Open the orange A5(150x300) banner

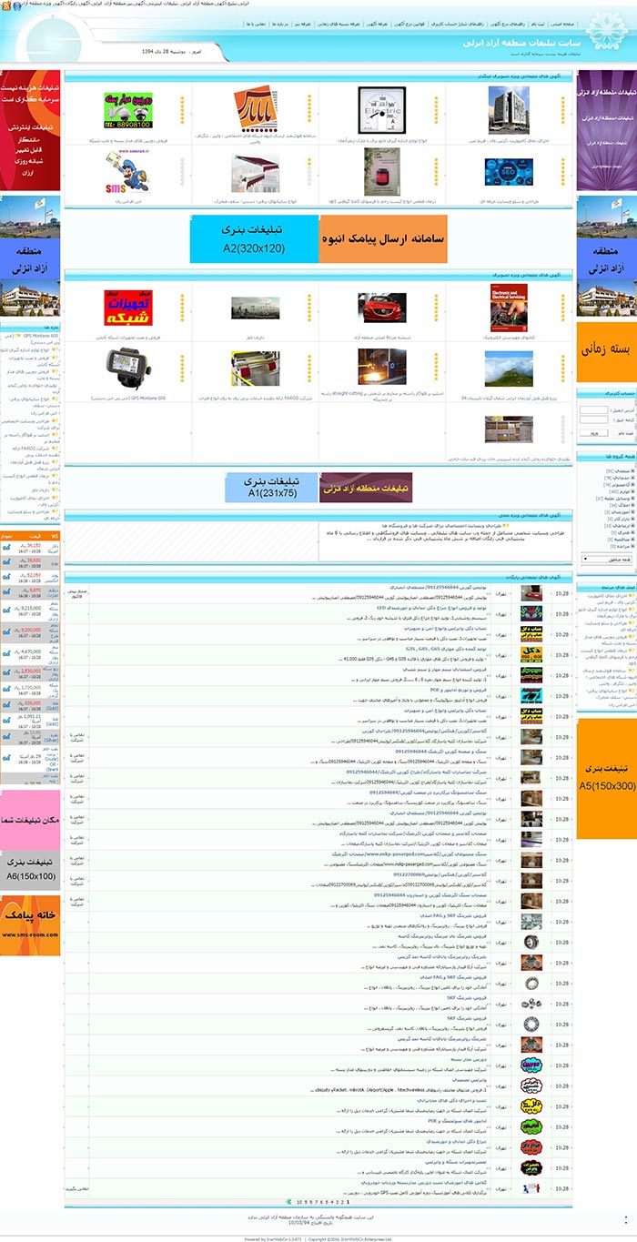[606, 779]
